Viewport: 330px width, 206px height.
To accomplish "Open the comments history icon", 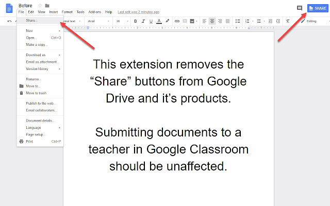I will coord(300,8).
